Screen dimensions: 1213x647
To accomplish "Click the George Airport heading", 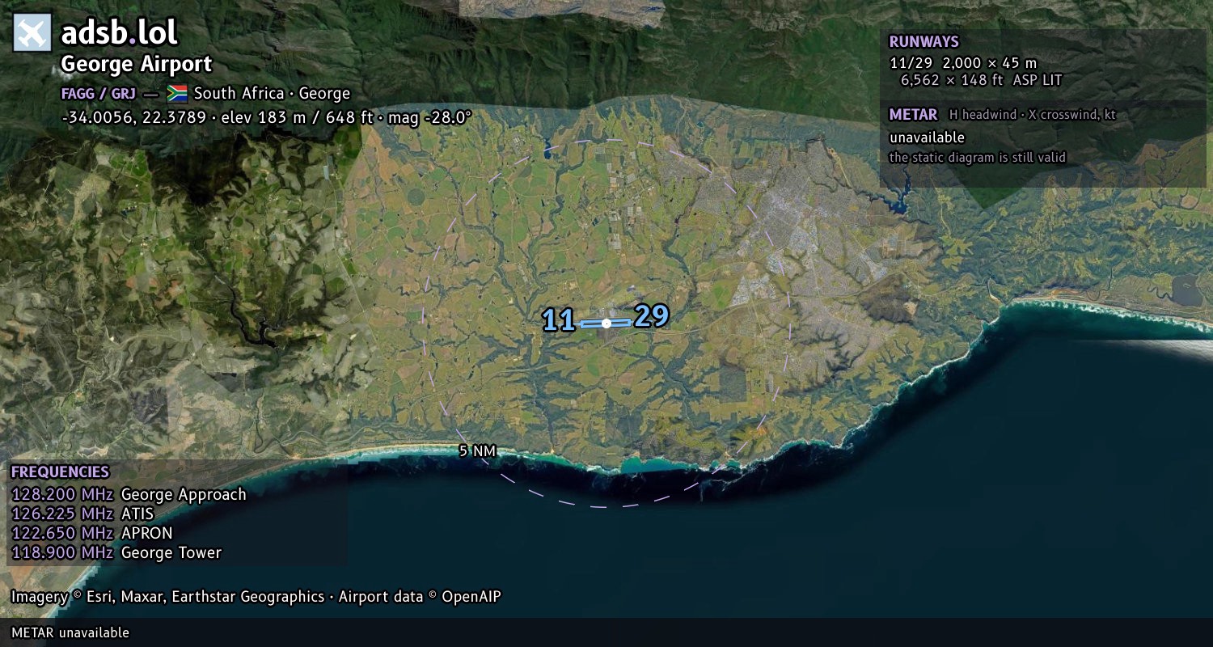I will click(137, 64).
